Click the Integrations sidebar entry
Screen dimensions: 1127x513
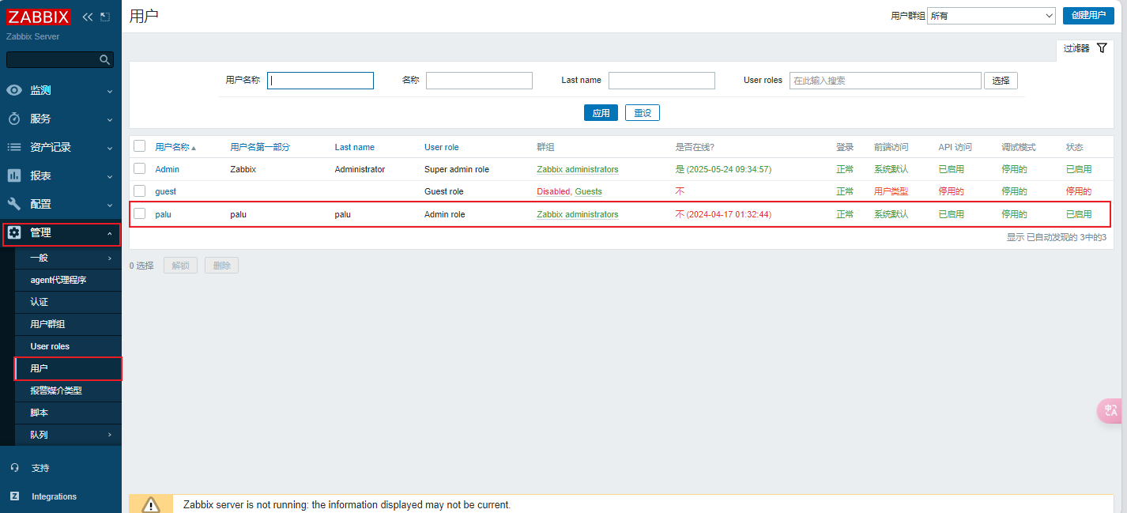coord(61,496)
